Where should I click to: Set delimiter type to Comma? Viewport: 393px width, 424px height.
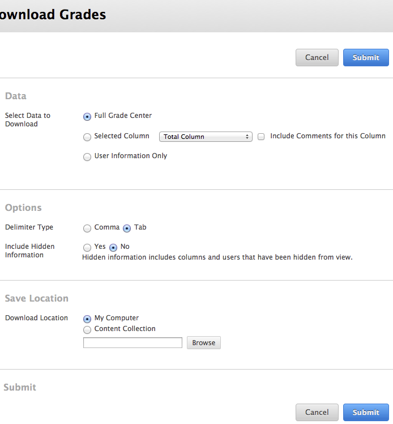click(87, 228)
